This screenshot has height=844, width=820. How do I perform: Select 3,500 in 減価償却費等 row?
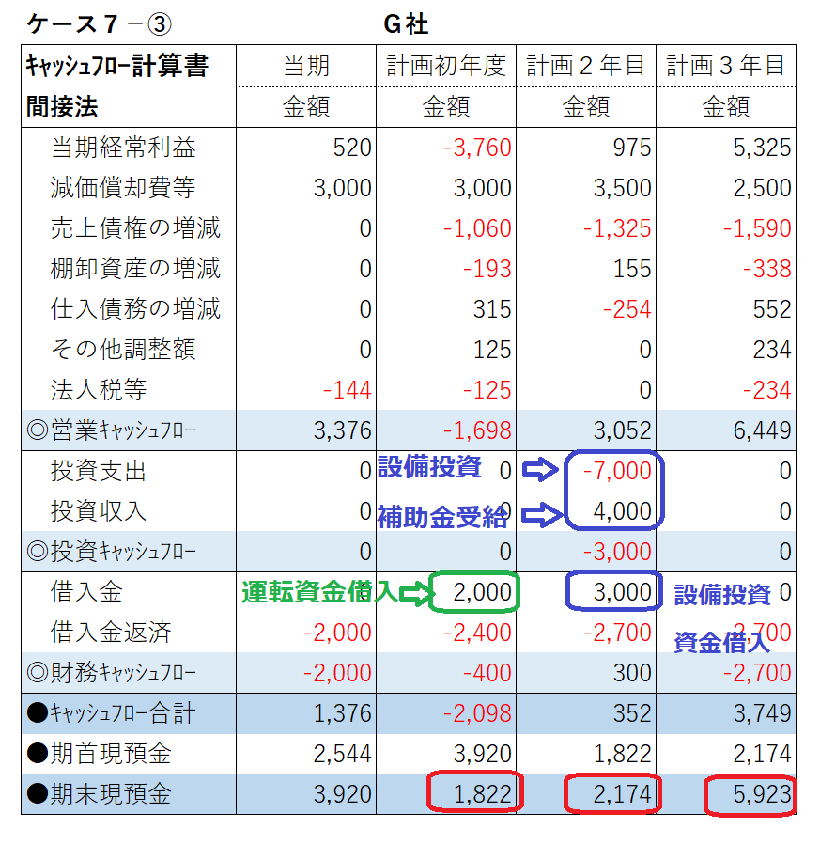pyautogui.click(x=622, y=188)
